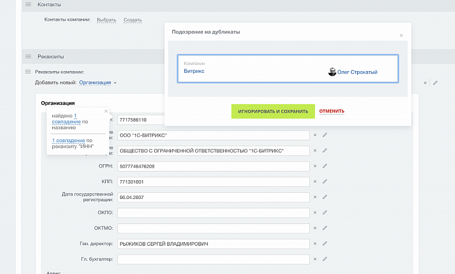Image resolution: width=455 pixels, height=274 pixels.
Task: Delete the requisites block using top-right X
Action: [x=425, y=83]
